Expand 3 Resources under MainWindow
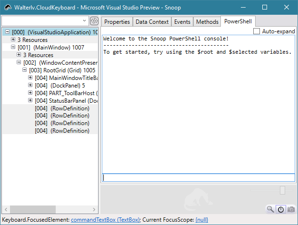This screenshot has height=225, width=298. [x=19, y=55]
